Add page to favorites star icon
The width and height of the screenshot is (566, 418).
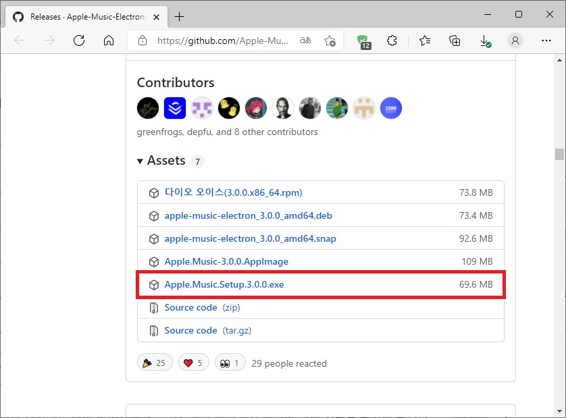(x=330, y=41)
